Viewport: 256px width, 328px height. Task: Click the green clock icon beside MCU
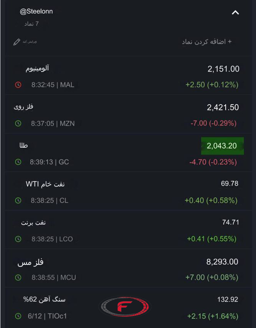tap(18, 277)
